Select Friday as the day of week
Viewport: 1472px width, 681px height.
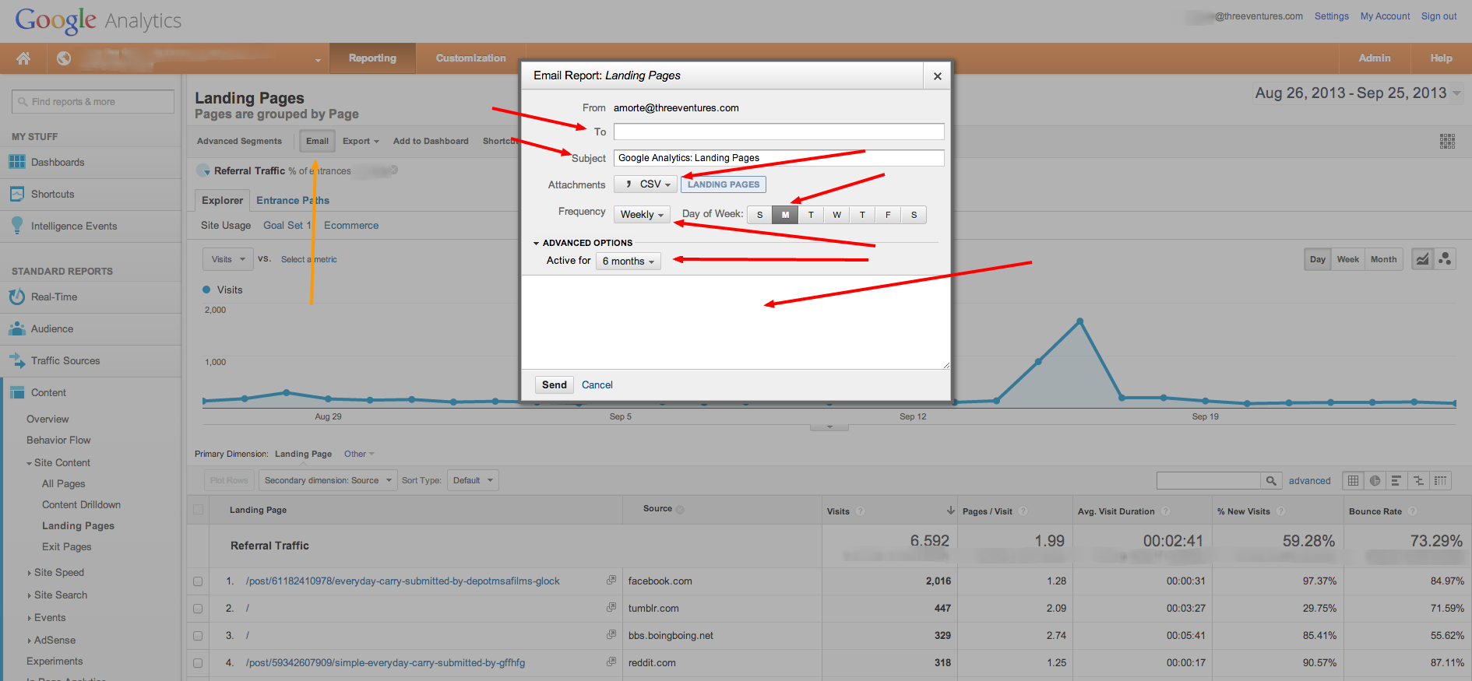click(x=888, y=215)
